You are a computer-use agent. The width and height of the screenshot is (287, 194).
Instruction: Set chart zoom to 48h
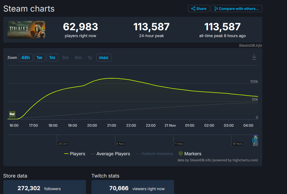coord(26,57)
